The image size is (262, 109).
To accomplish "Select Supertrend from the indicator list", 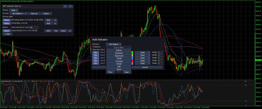I will point(118,56).
